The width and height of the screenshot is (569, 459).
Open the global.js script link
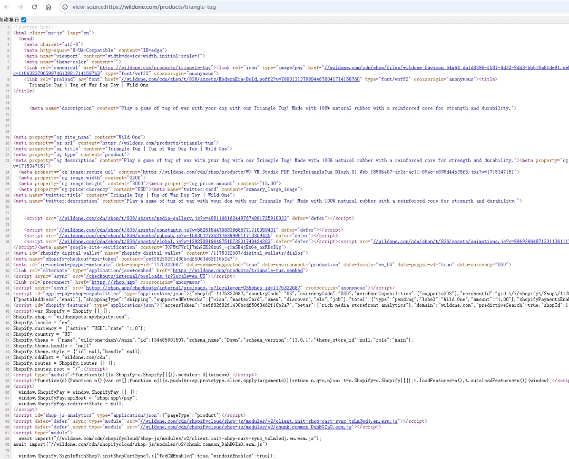(x=165, y=242)
